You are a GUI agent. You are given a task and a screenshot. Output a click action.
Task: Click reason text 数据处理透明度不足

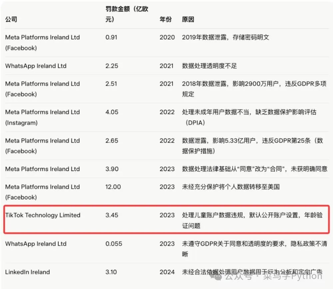[209, 66]
